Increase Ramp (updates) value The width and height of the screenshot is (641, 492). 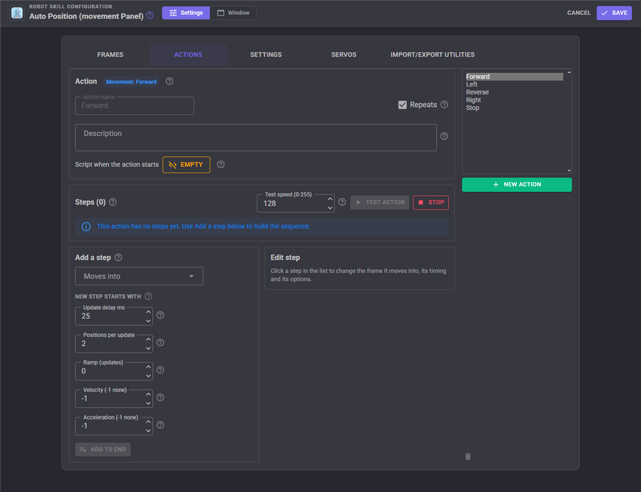click(148, 367)
